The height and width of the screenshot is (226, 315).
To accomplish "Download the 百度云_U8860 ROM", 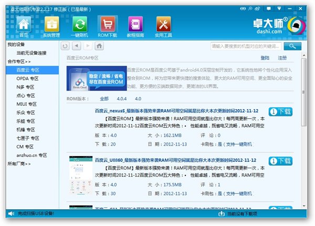I will [x=280, y=161].
